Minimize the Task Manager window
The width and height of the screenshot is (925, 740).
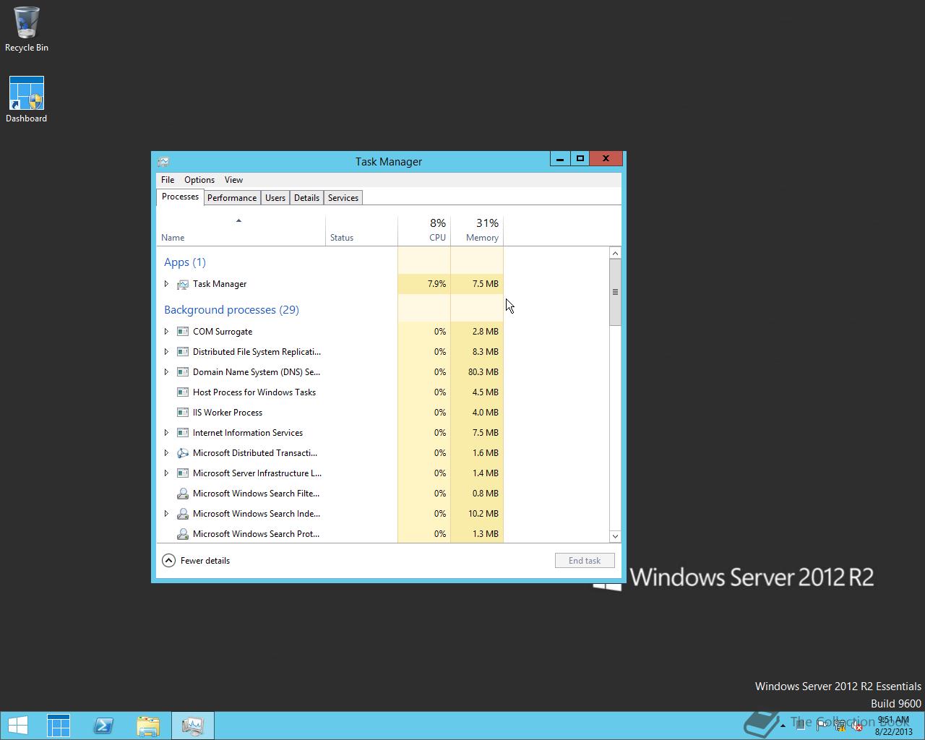tap(560, 158)
